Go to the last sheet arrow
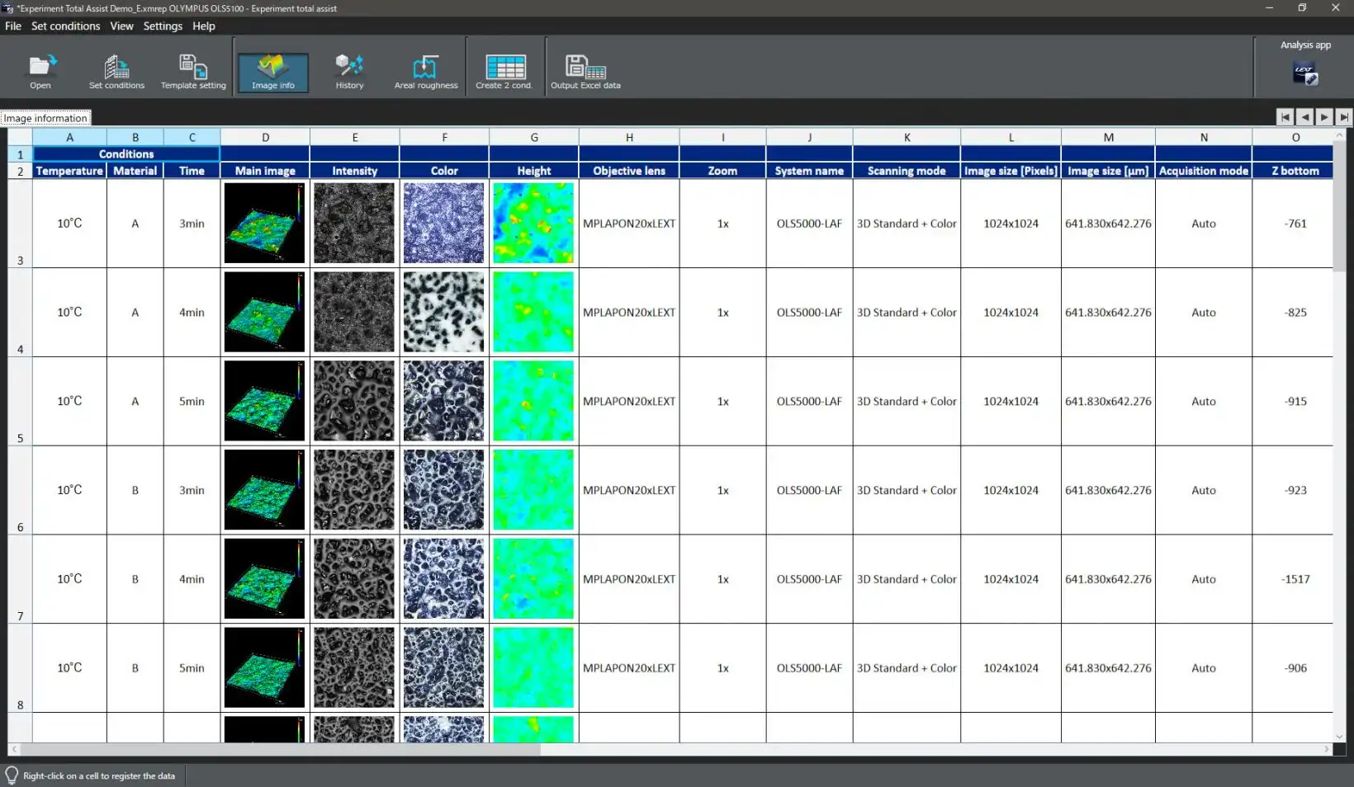Image resolution: width=1354 pixels, height=787 pixels. (x=1344, y=117)
